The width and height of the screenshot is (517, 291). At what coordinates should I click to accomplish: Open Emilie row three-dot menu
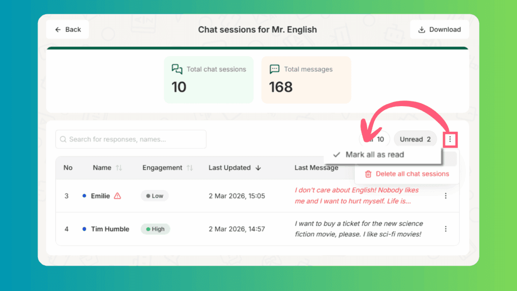tap(445, 196)
